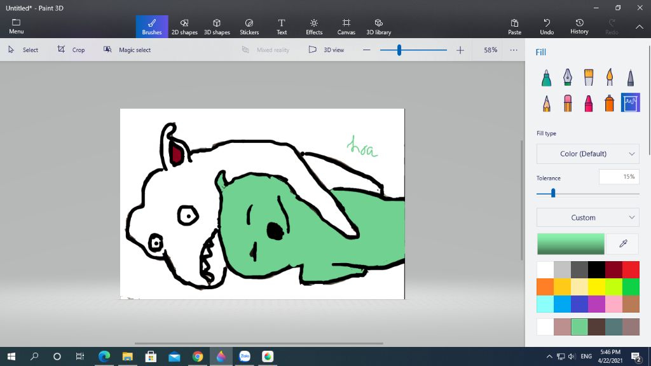Choose the red palette swatch
Screen dimensions: 651x366
(631, 269)
